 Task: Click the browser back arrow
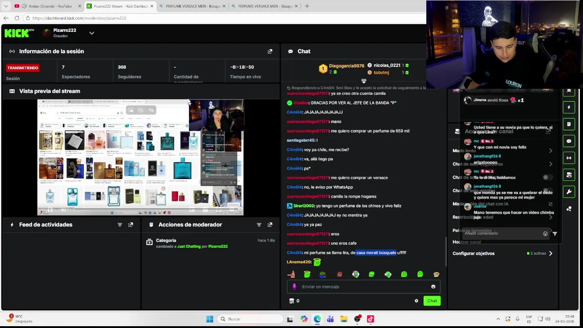pyautogui.click(x=6, y=18)
